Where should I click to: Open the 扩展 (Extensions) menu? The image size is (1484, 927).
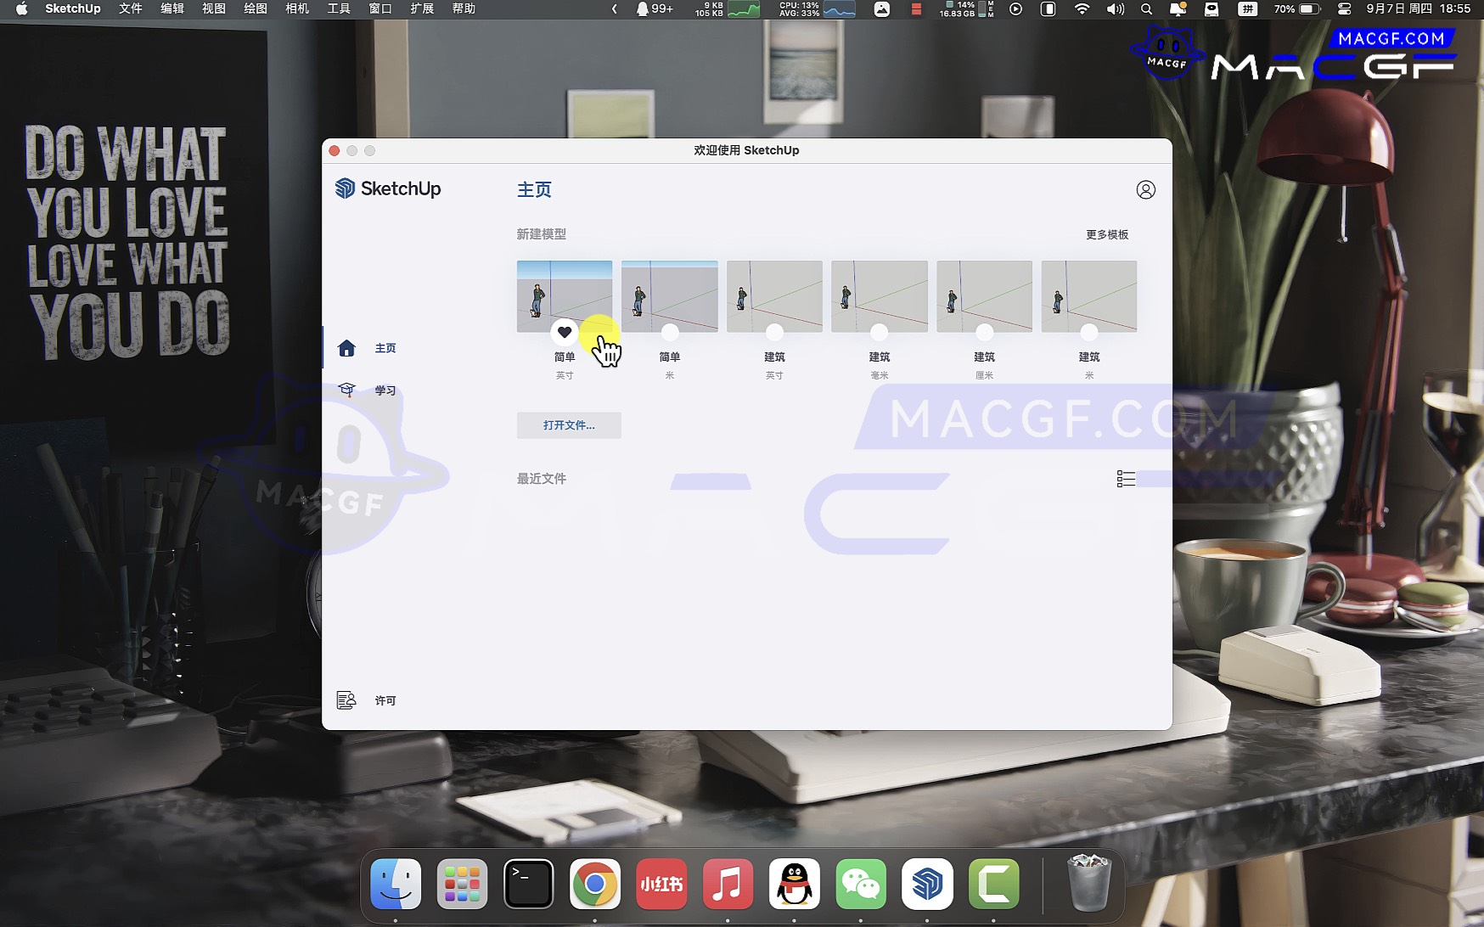(x=422, y=8)
